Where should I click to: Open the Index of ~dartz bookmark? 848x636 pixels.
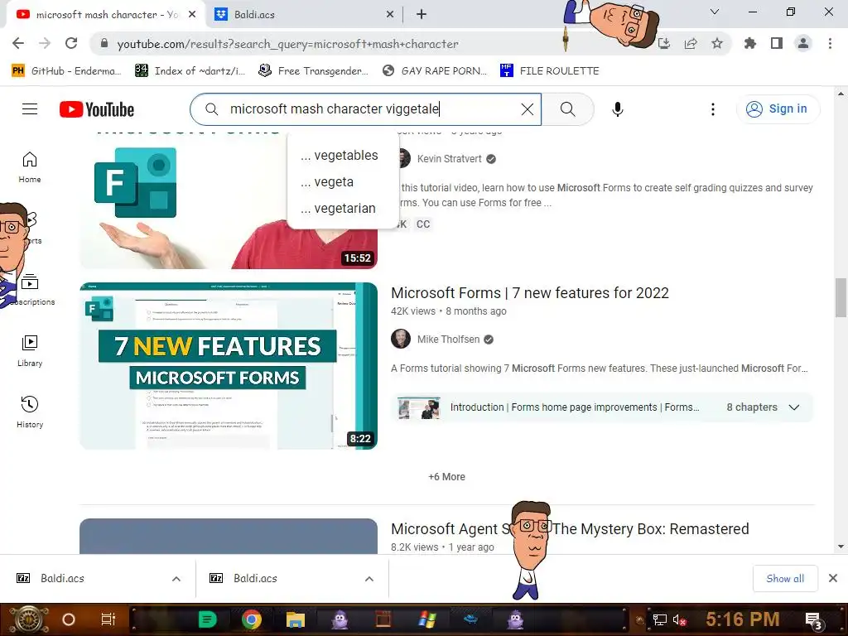[x=190, y=71]
